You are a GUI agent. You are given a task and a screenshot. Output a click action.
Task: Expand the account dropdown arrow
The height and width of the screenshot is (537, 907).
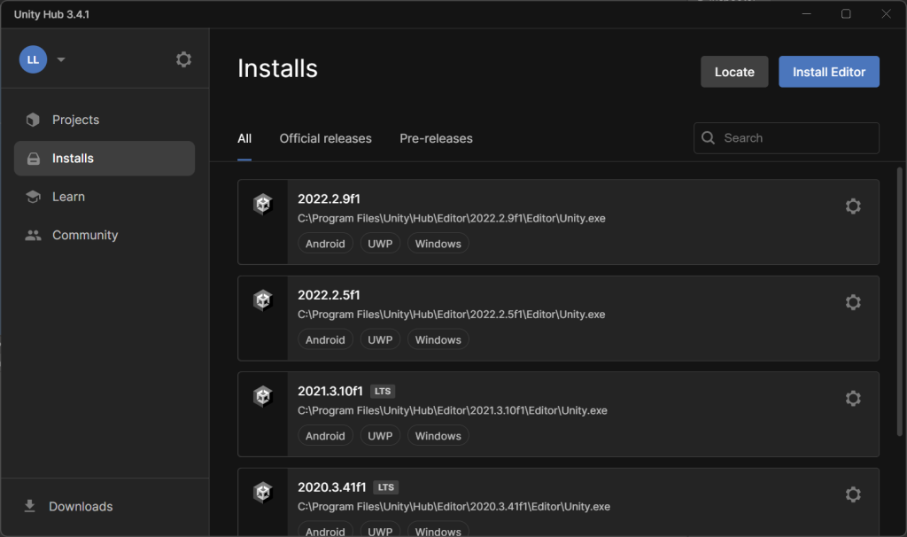pos(61,59)
